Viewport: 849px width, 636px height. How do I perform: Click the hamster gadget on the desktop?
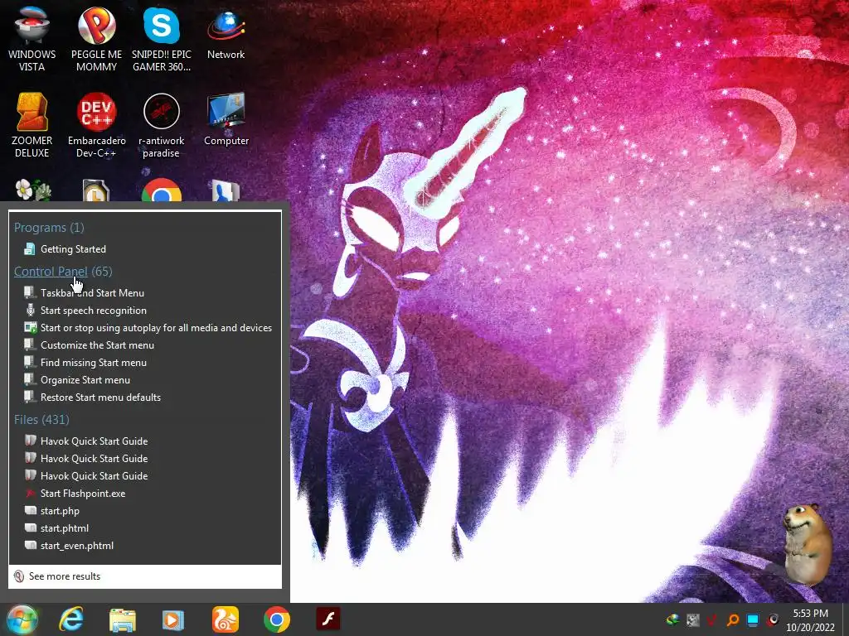pyautogui.click(x=808, y=543)
